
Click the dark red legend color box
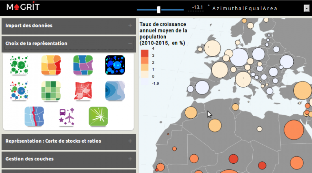coord(144,53)
